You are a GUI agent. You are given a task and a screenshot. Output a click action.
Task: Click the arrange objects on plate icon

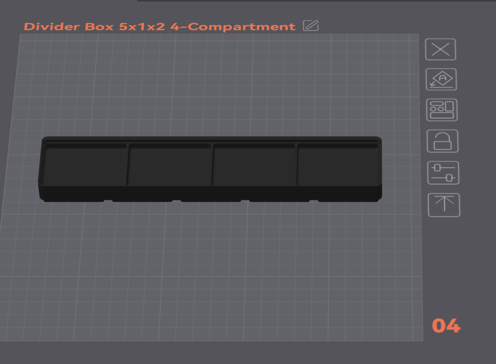(442, 110)
